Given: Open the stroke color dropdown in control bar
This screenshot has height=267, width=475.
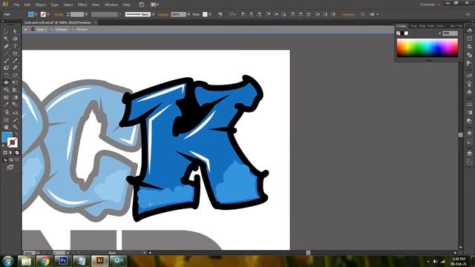Looking at the screenshot, I should (48, 14).
